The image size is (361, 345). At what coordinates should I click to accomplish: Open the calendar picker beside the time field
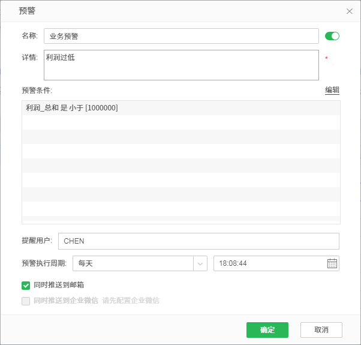(332, 263)
